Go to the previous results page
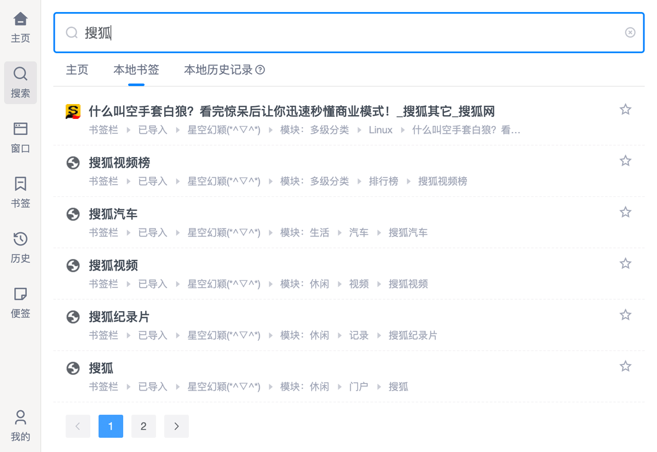The width and height of the screenshot is (657, 452). 78,426
